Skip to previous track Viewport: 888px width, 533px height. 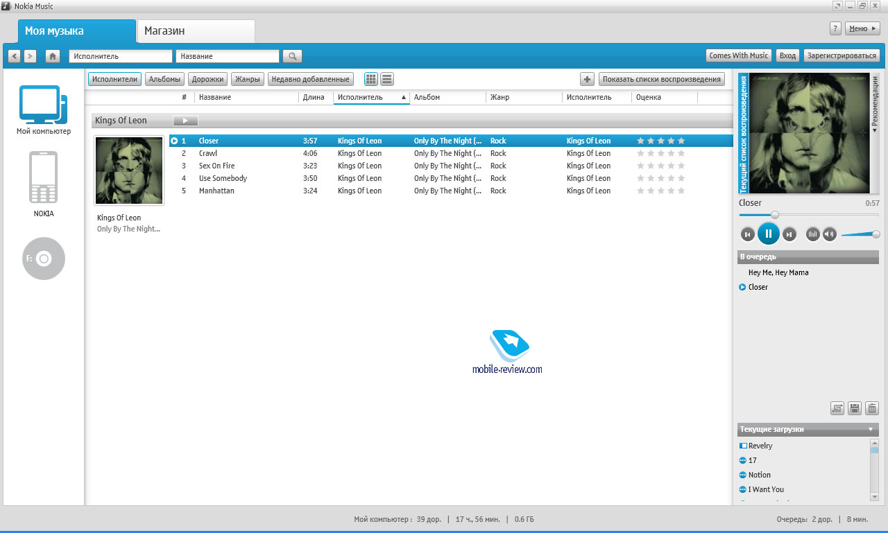click(x=747, y=234)
